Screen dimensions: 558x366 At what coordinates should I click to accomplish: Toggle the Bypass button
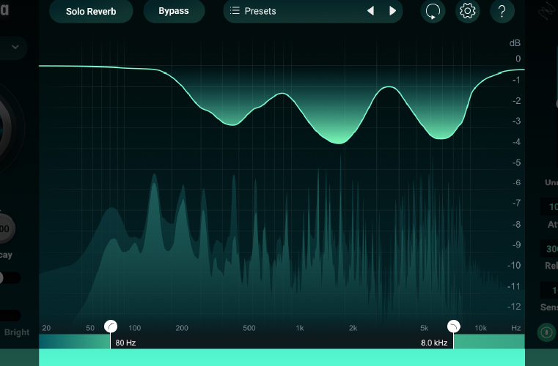(x=174, y=11)
